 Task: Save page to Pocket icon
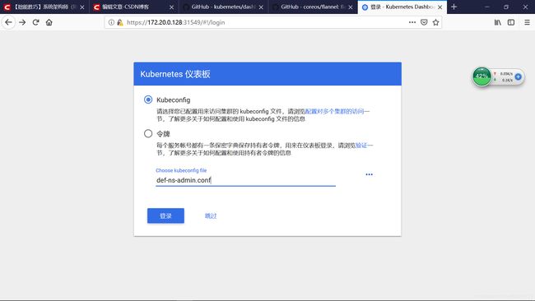coord(424,22)
